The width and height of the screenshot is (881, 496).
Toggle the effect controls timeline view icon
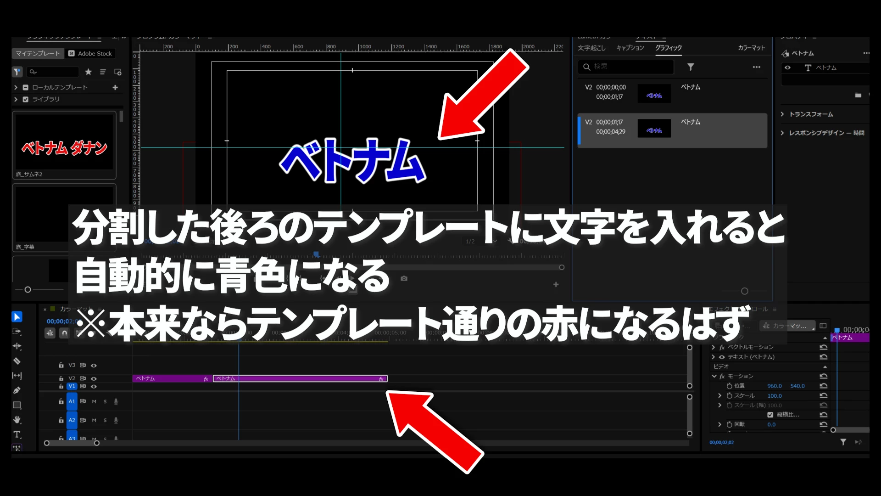[x=823, y=326]
